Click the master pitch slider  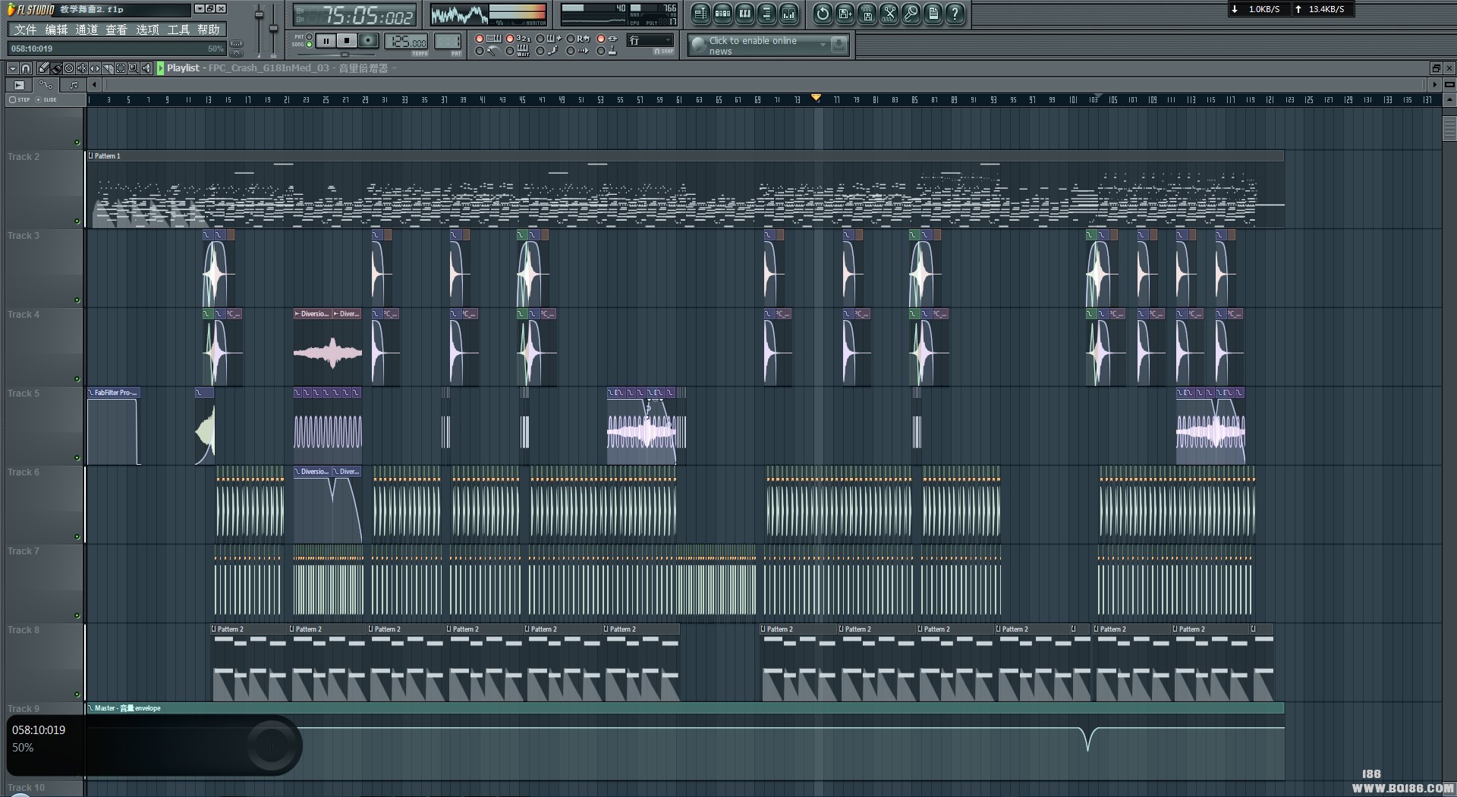(273, 29)
